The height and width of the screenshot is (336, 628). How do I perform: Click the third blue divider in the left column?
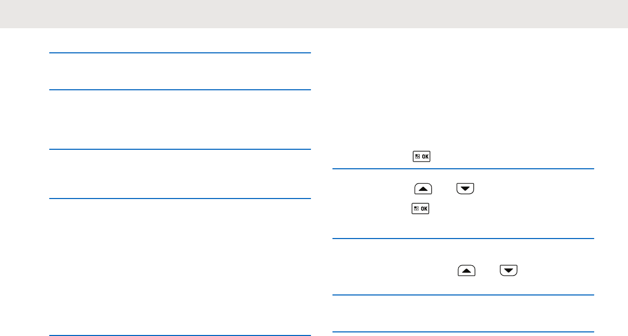click(180, 149)
